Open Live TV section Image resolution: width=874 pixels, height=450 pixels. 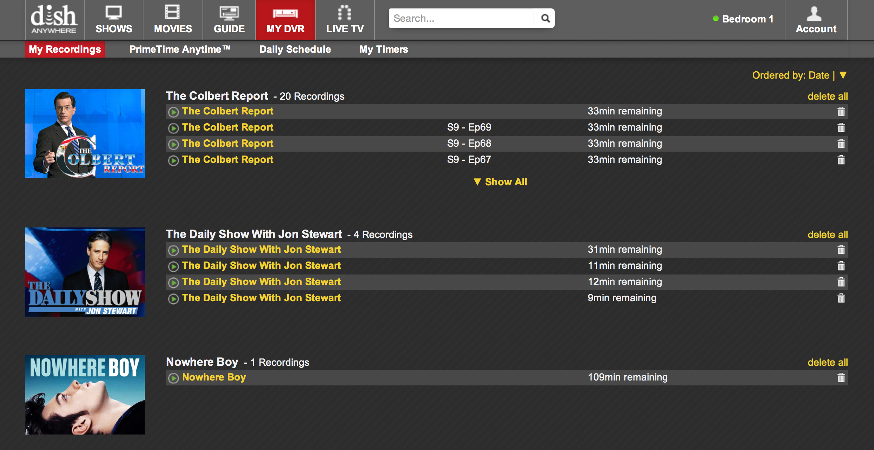tap(345, 20)
